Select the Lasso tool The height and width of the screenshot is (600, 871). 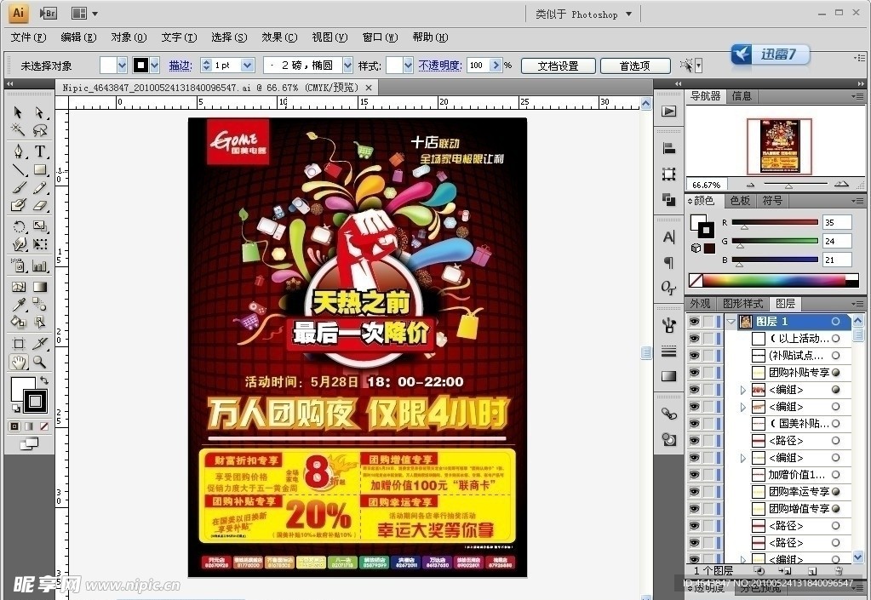39,130
